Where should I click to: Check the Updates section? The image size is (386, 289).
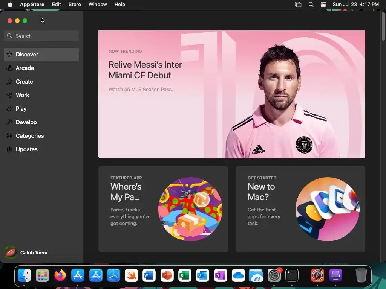41,149
